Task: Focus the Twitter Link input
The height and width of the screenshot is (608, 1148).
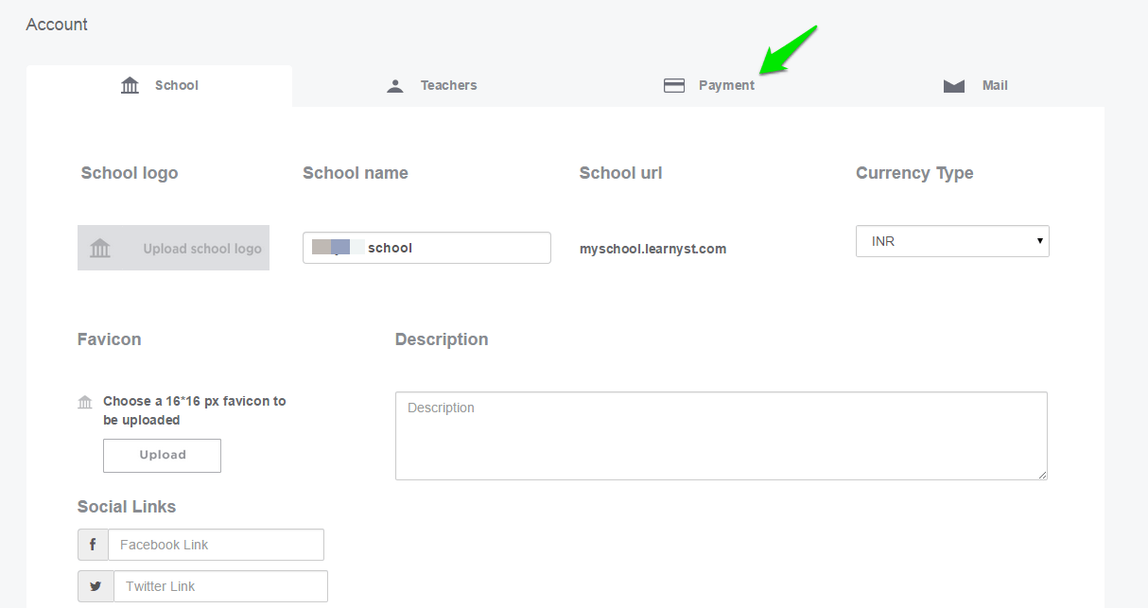Action: tap(220, 586)
